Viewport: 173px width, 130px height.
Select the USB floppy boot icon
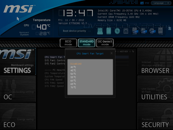[143, 31]
